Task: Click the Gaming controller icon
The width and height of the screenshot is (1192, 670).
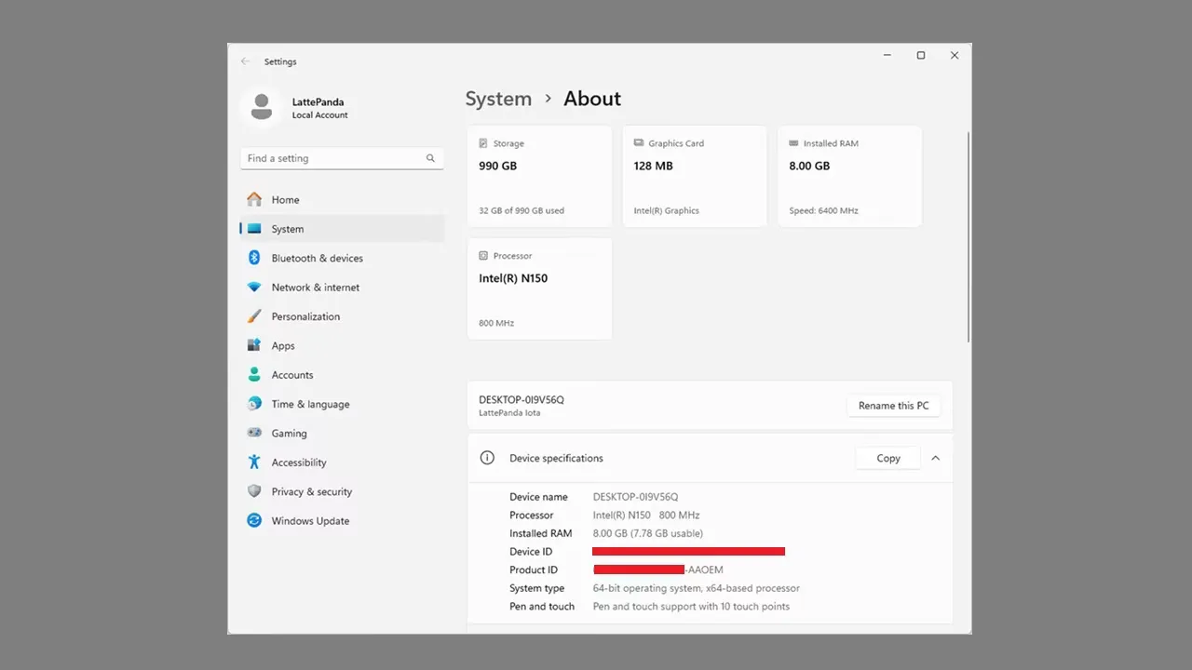Action: (x=254, y=433)
